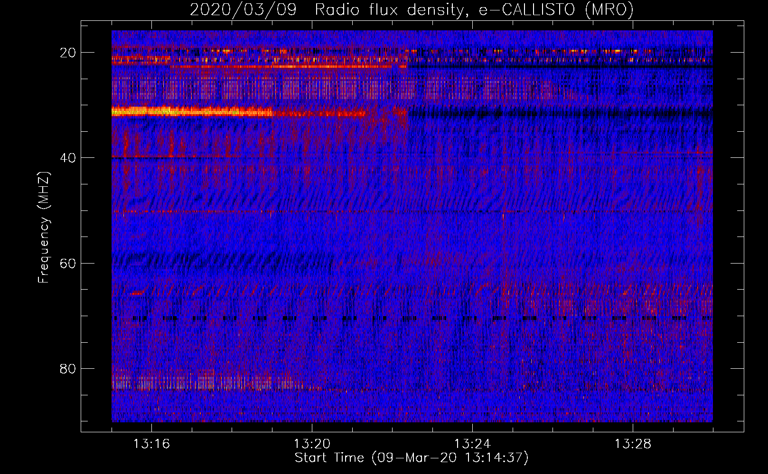Screen dimensions: 768x474
Task: Click the frequency tick label 40
Action: tap(68, 158)
